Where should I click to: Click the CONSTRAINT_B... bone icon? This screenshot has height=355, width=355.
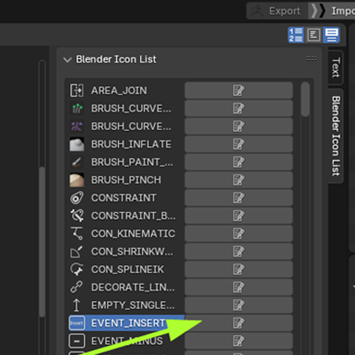coord(76,215)
